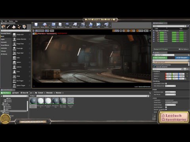
Task: Click the Point Light icon in the place list
Action: pyautogui.click(x=14, y=49)
